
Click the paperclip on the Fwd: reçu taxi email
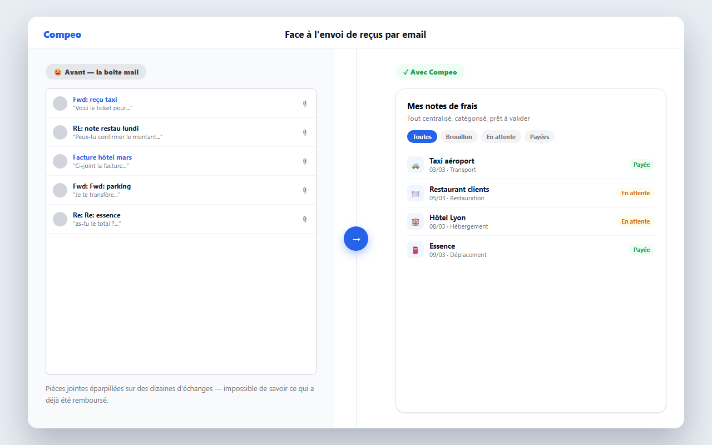pos(305,103)
